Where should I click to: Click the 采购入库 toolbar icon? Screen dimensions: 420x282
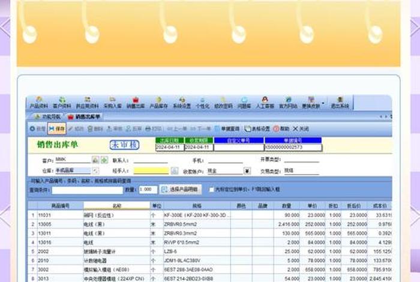(x=112, y=102)
